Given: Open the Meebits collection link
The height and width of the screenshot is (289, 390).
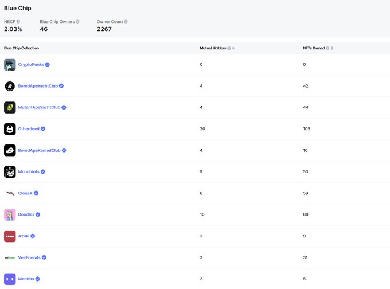Looking at the screenshot, I should tap(26, 279).
